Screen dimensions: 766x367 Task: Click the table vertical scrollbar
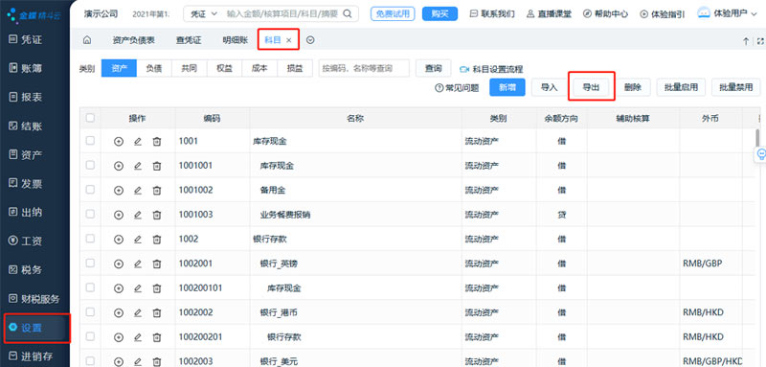point(757,137)
